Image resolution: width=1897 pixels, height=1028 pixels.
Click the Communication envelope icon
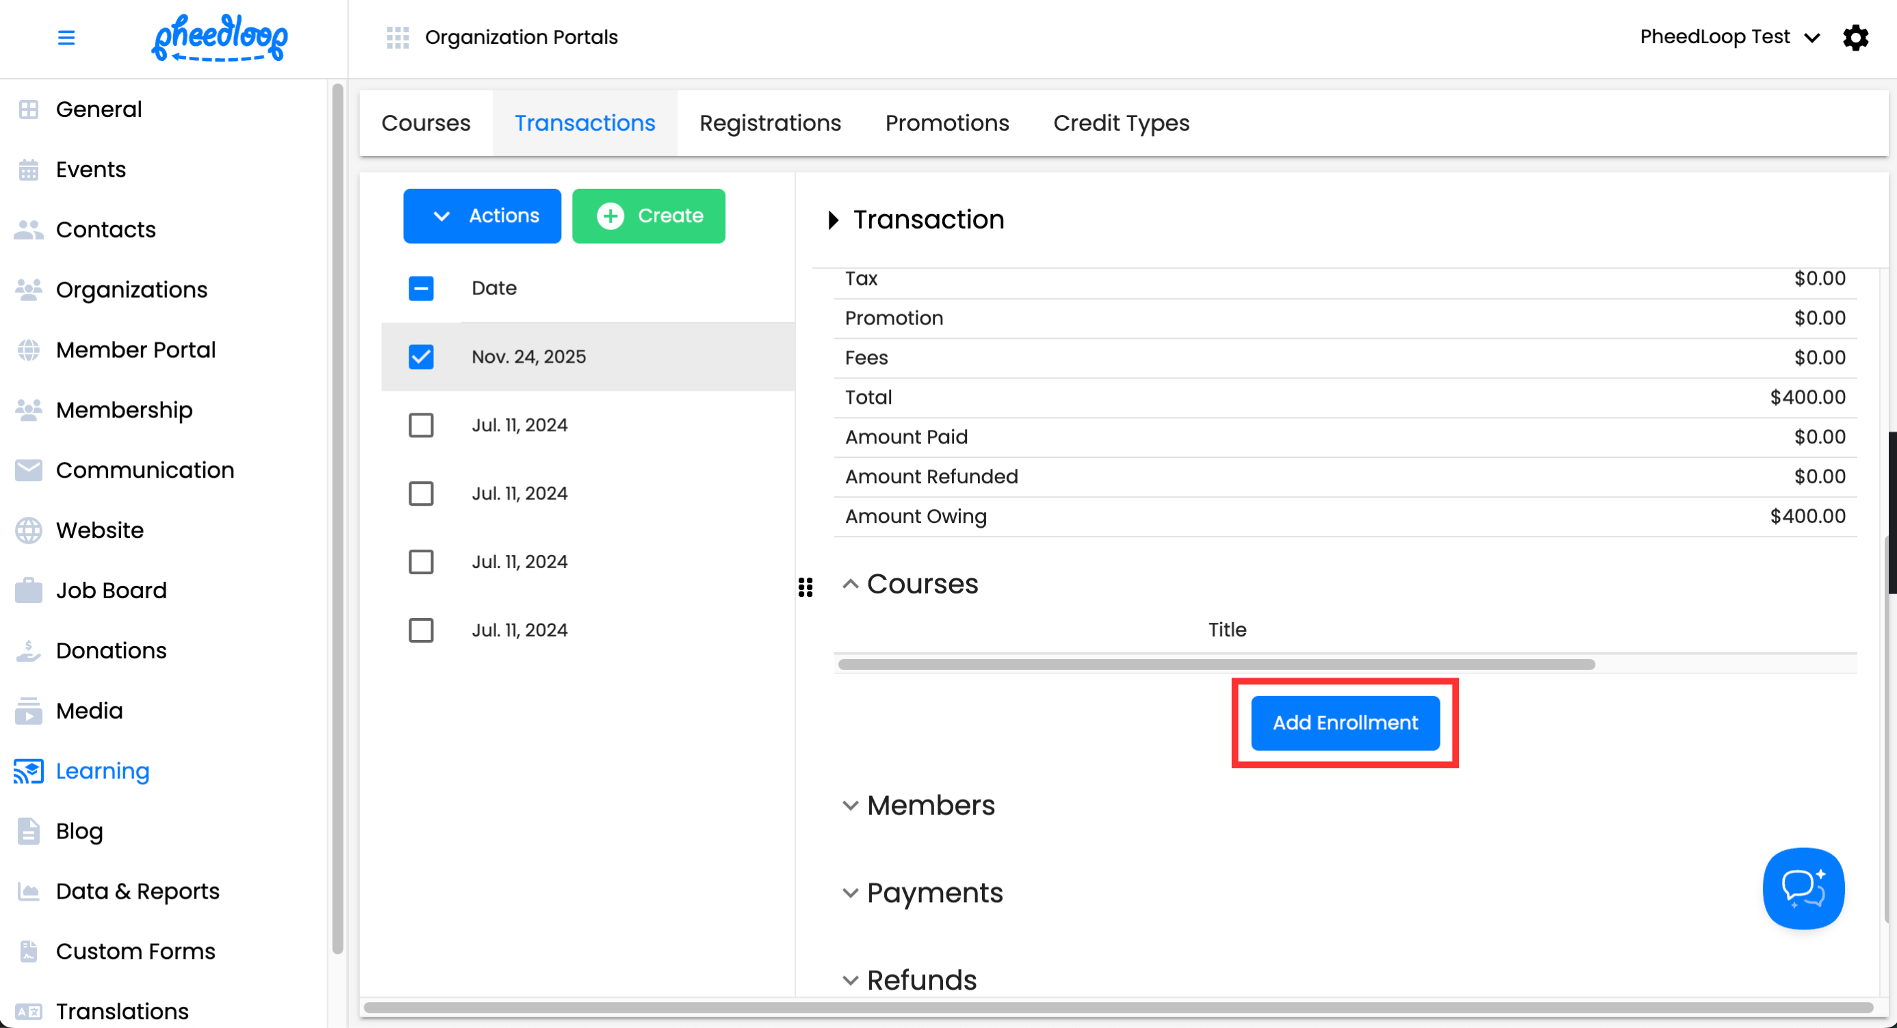29,470
